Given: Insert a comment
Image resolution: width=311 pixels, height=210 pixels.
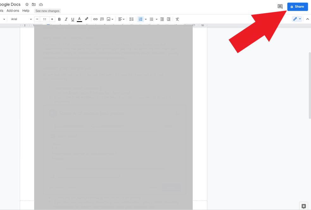Looking at the screenshot, I should click(102, 19).
